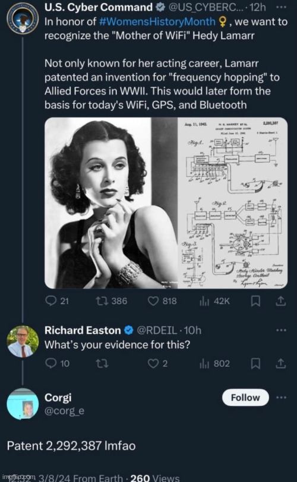Retweet the U.S. Cyber Command post
The width and height of the screenshot is (297, 482).
pyautogui.click(x=111, y=300)
